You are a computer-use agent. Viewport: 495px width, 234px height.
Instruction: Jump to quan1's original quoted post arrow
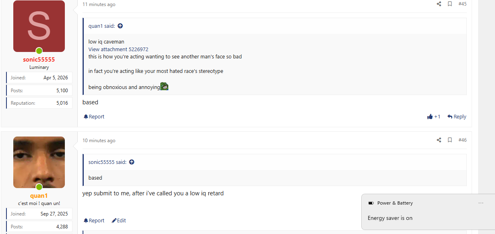[x=120, y=26]
